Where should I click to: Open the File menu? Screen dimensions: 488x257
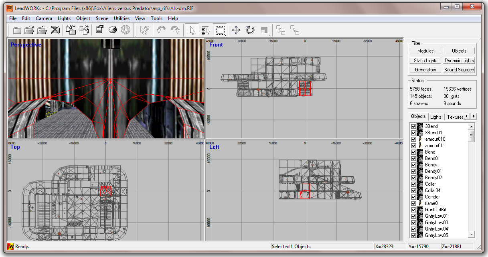pyautogui.click(x=13, y=18)
